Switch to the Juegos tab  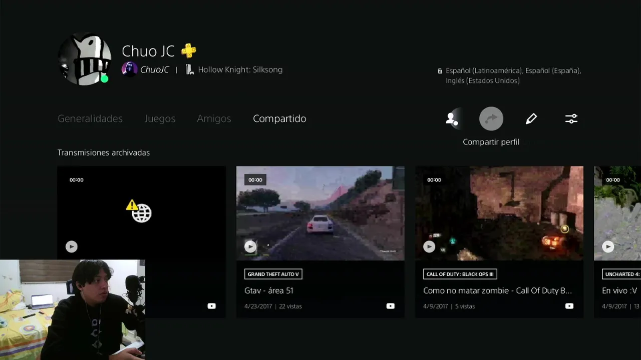pos(160,118)
